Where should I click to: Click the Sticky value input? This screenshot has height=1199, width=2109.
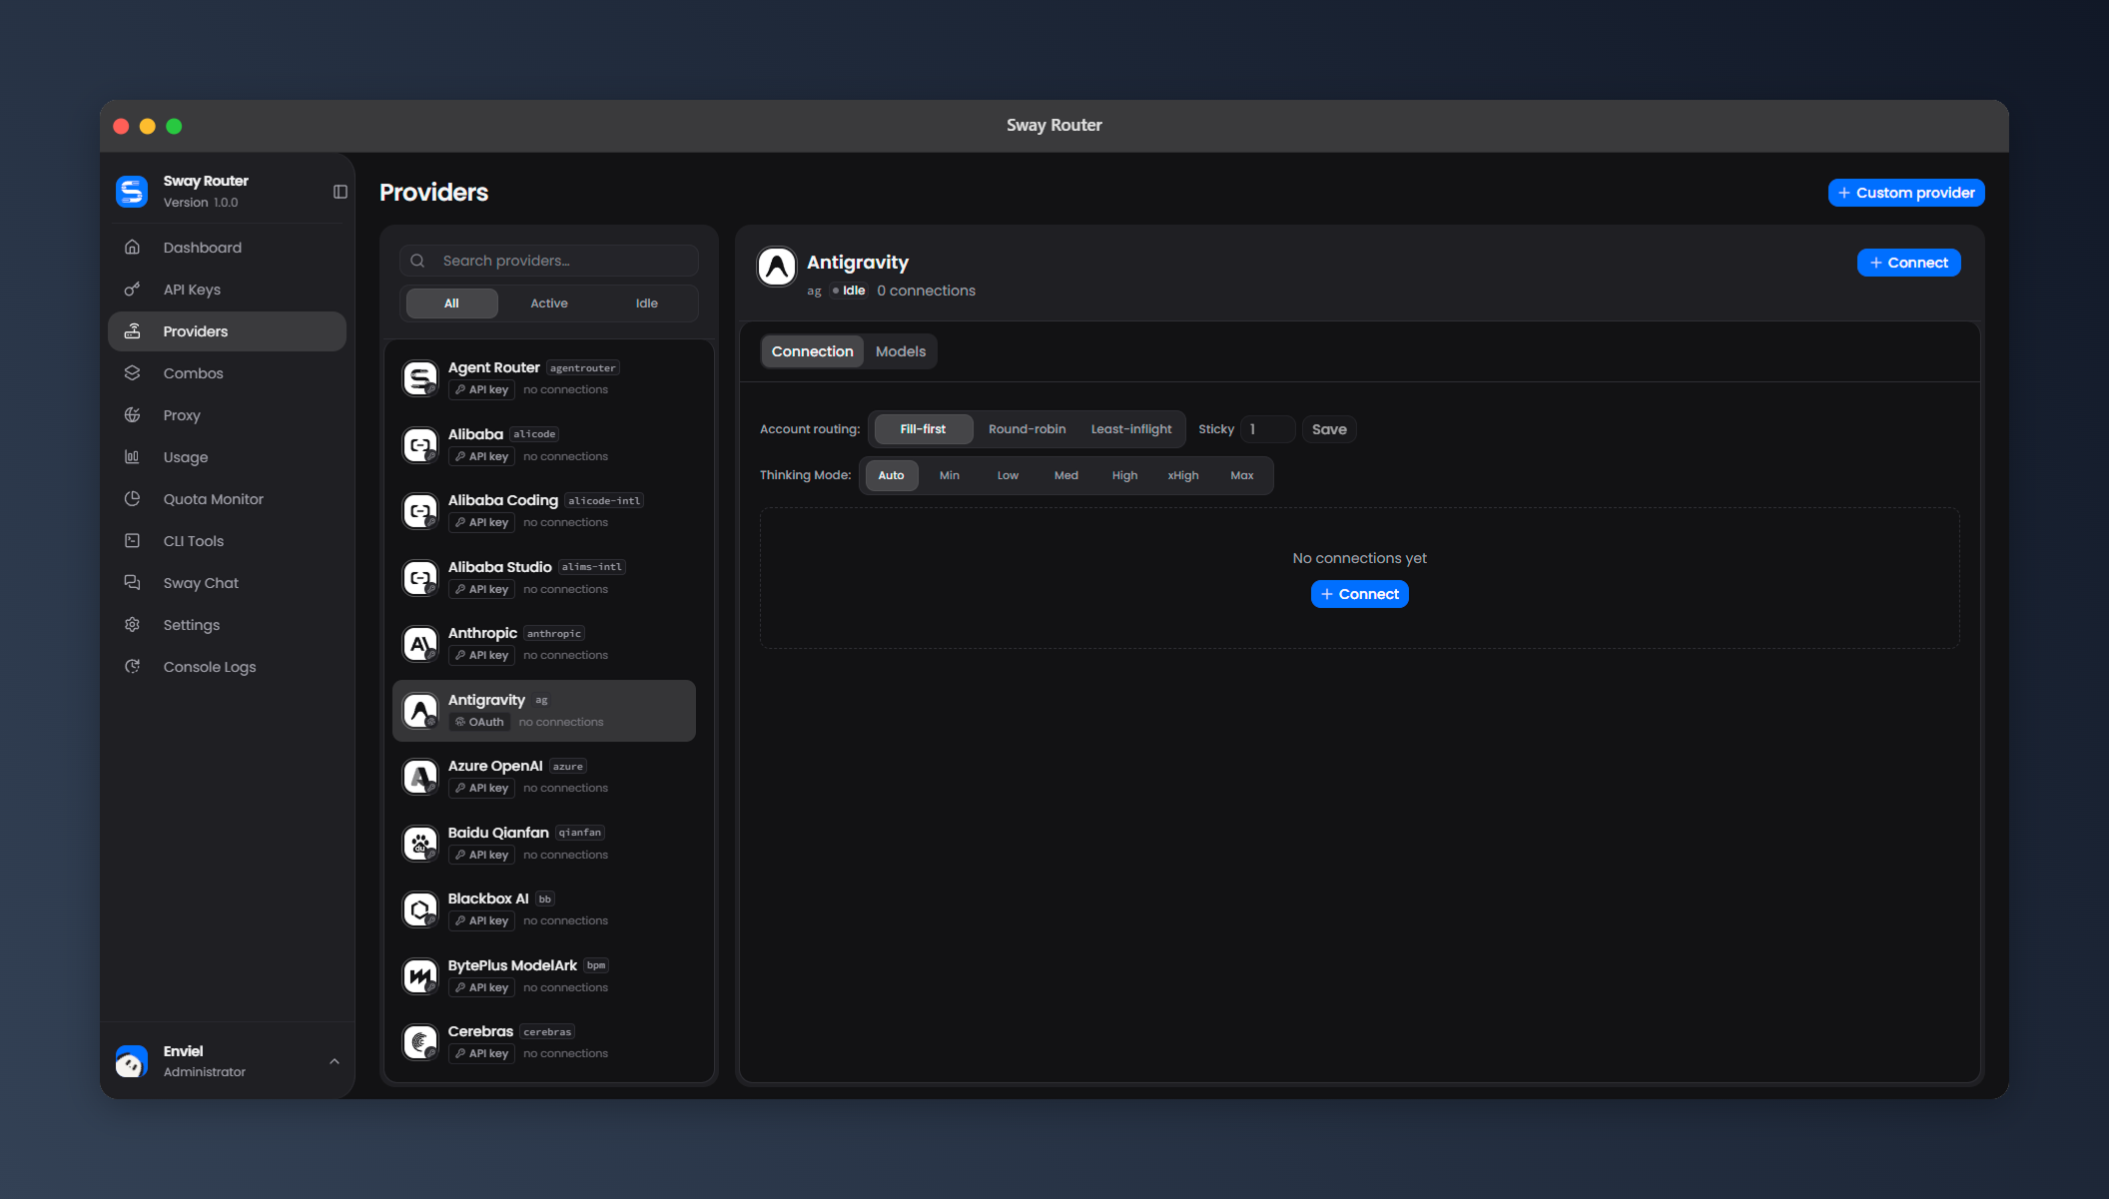pyautogui.click(x=1268, y=429)
